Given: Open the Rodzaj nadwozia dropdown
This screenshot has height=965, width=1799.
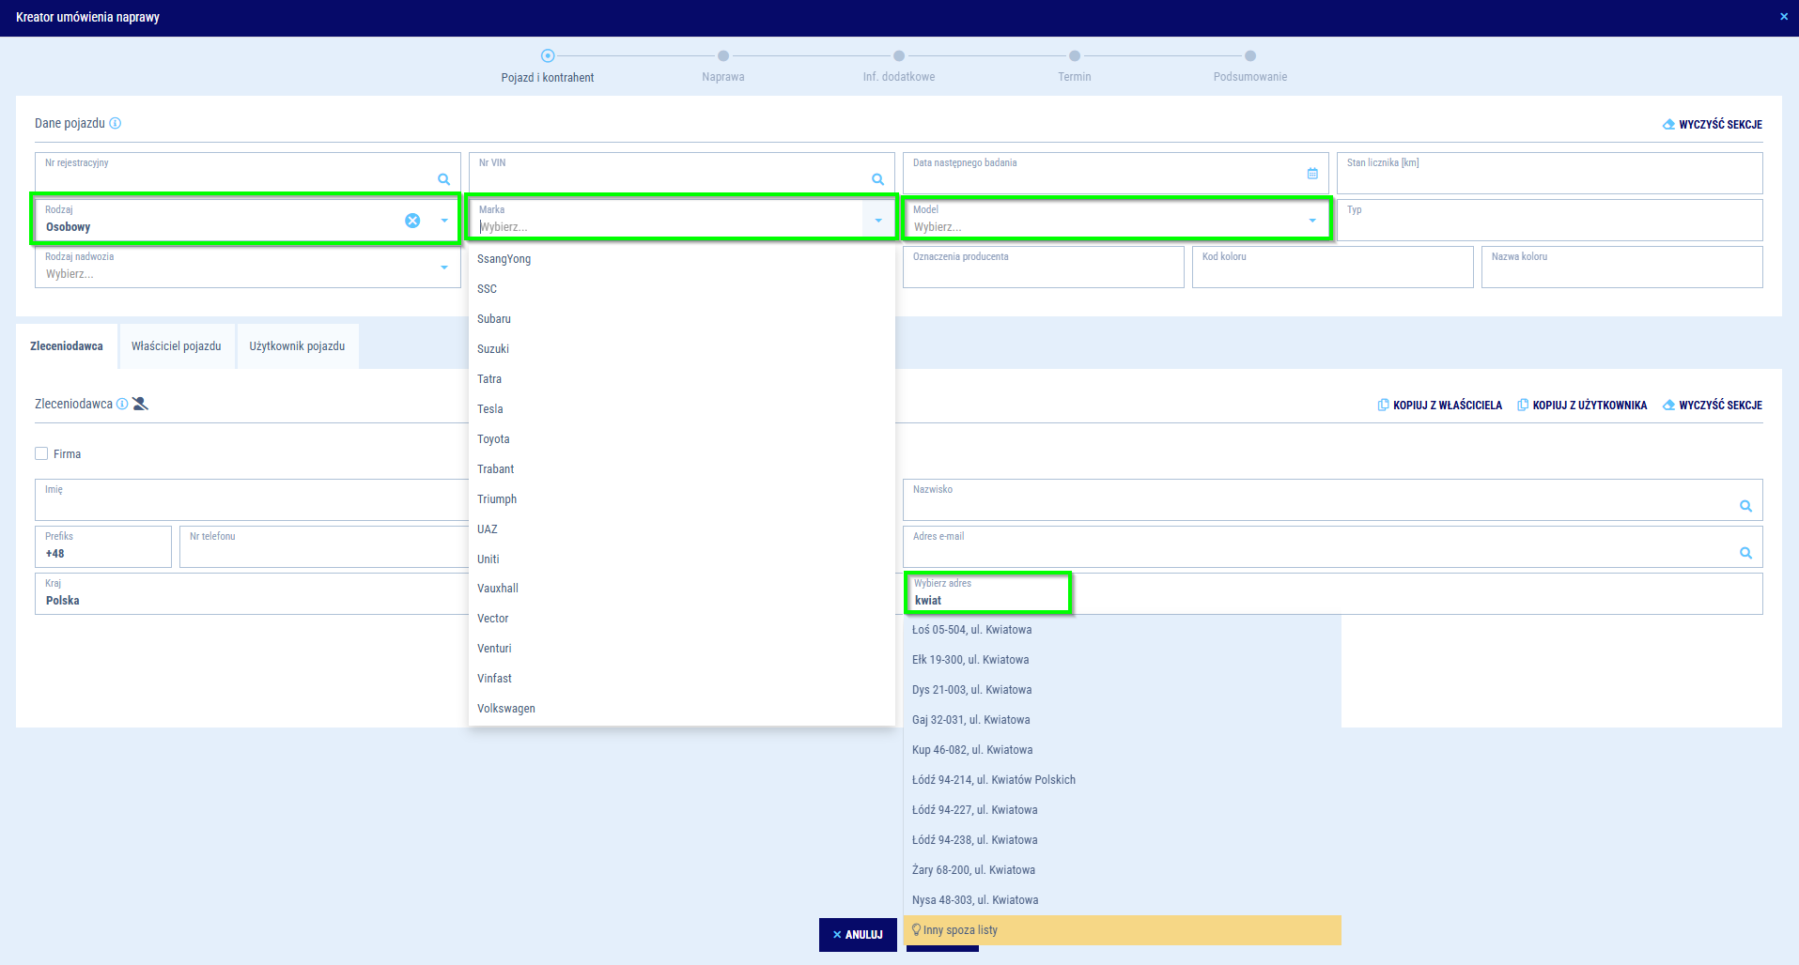Looking at the screenshot, I should click(x=443, y=268).
